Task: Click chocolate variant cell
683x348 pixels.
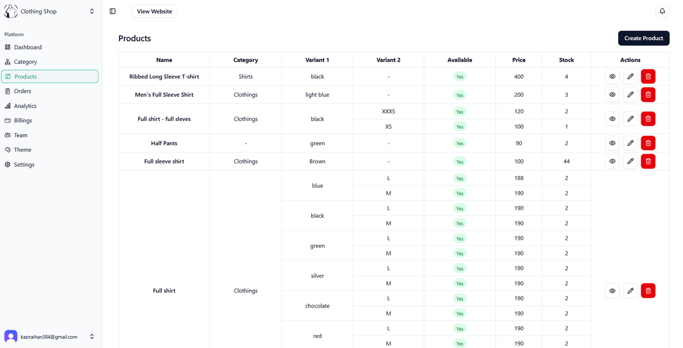Action: coord(317,306)
